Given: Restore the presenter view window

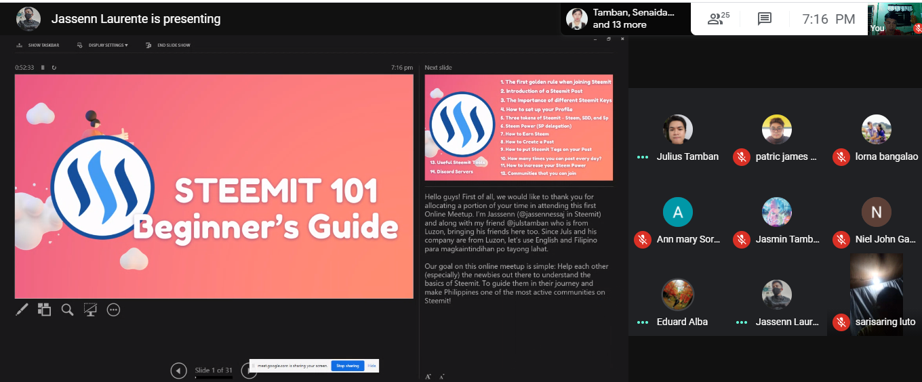Looking at the screenshot, I should click(x=609, y=39).
